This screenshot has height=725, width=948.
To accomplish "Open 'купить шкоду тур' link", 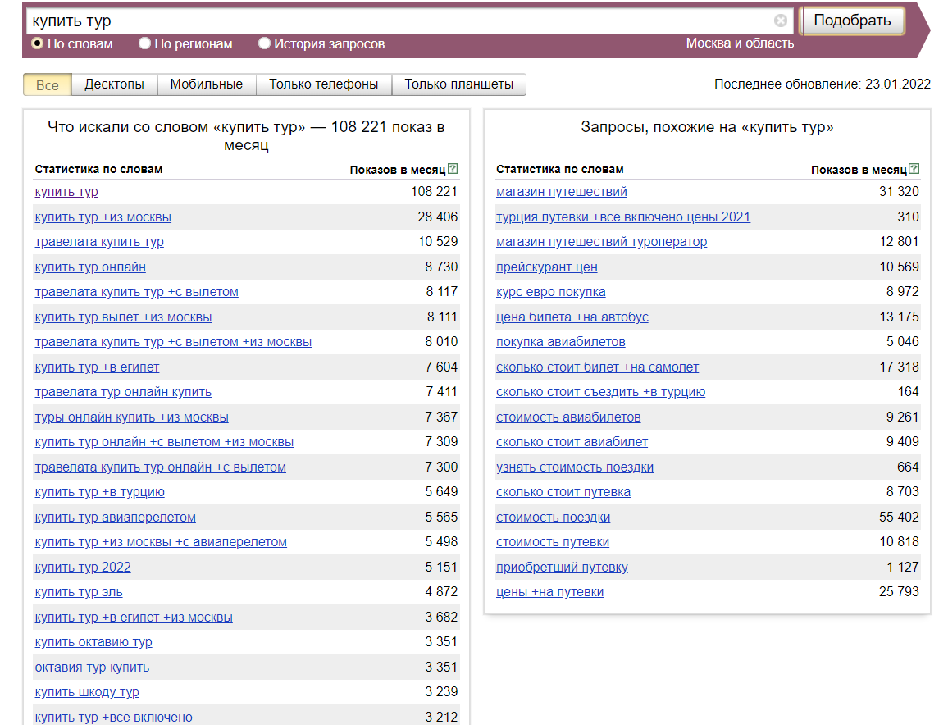I will [87, 693].
